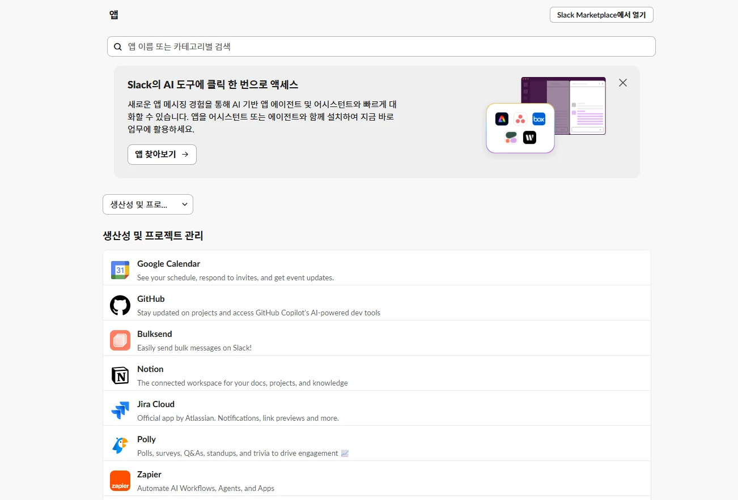Image resolution: width=738 pixels, height=500 pixels.
Task: Expand the 생산성 및 프로... category dropdown
Action: click(148, 204)
